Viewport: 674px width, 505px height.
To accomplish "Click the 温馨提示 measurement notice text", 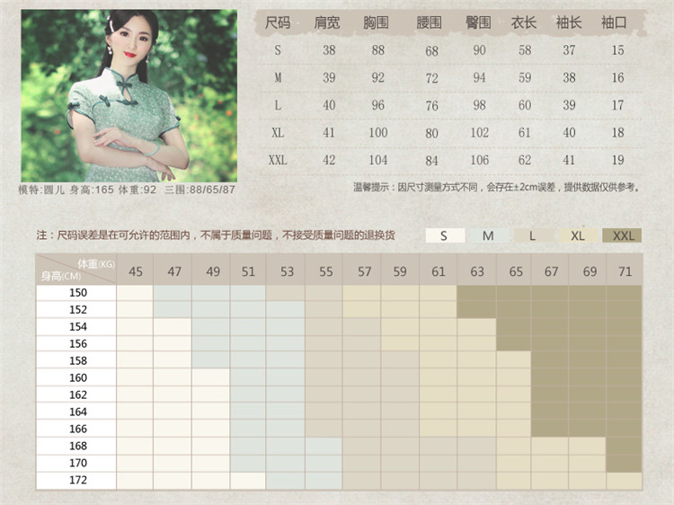I will tap(497, 187).
